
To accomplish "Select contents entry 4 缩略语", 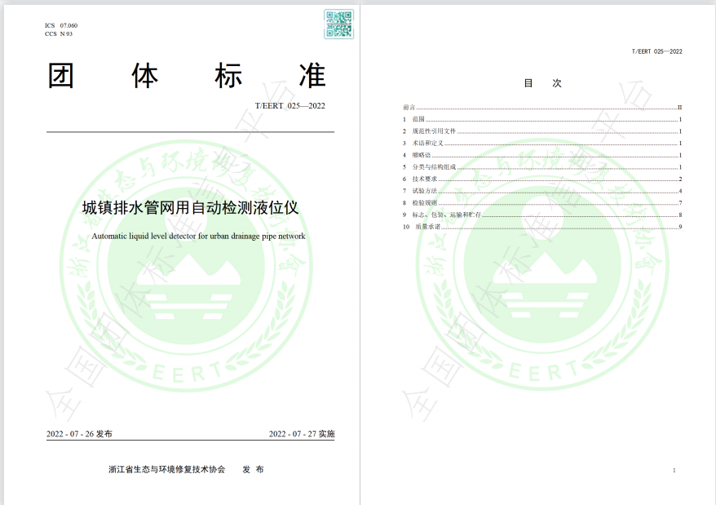I will pos(542,155).
